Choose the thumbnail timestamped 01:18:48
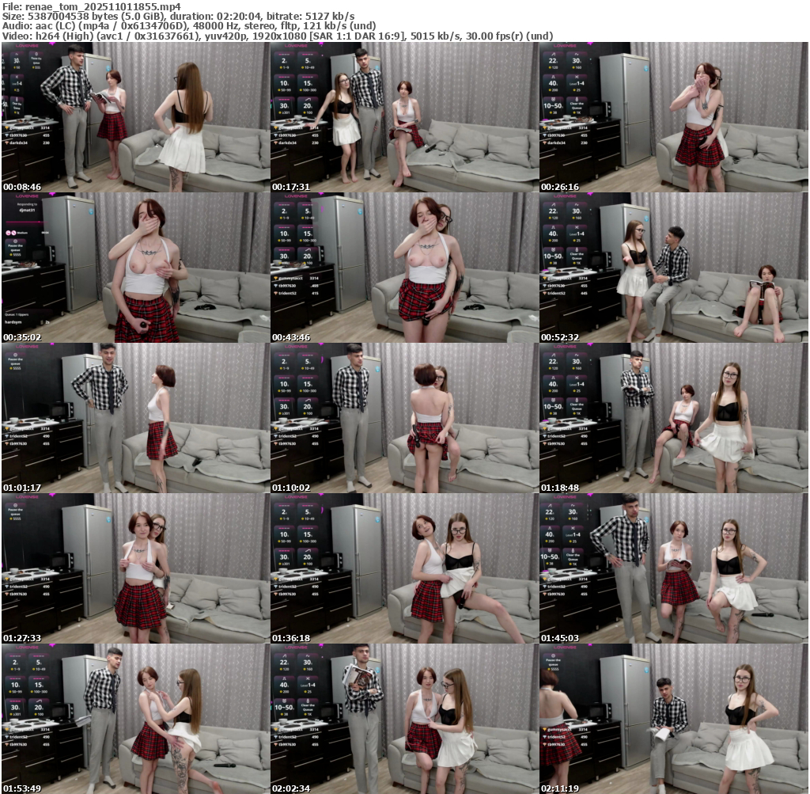The height and width of the screenshot is (794, 810). point(674,418)
